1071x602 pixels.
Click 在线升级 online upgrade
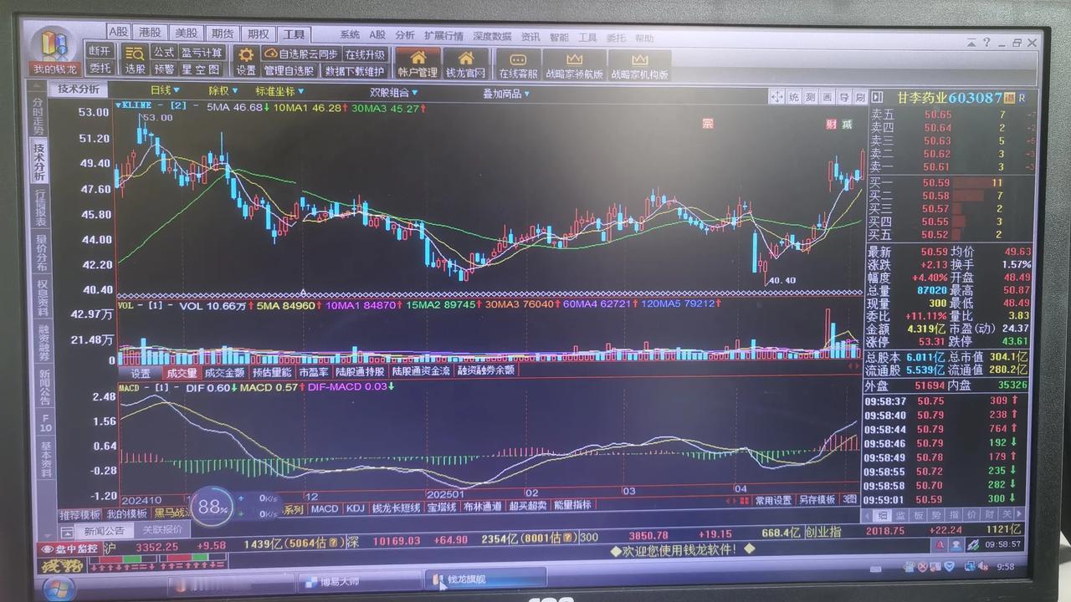click(x=365, y=54)
